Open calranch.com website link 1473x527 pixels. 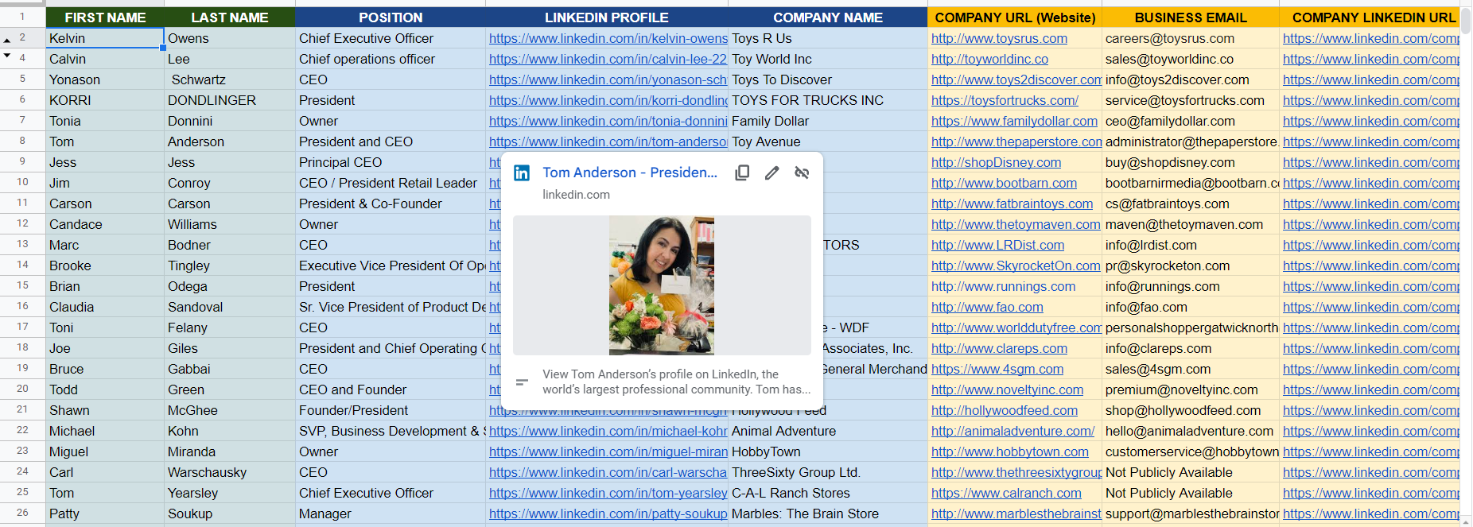[1006, 493]
